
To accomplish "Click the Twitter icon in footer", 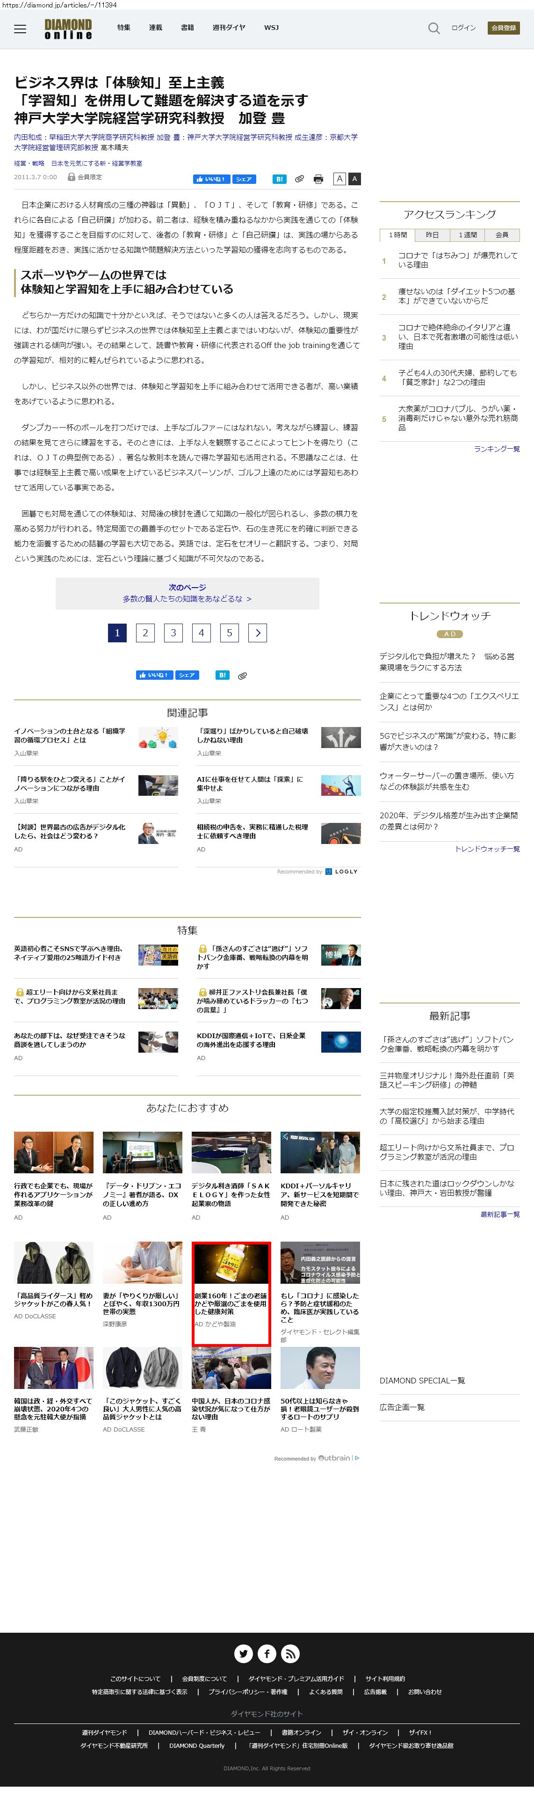I will point(243,1653).
